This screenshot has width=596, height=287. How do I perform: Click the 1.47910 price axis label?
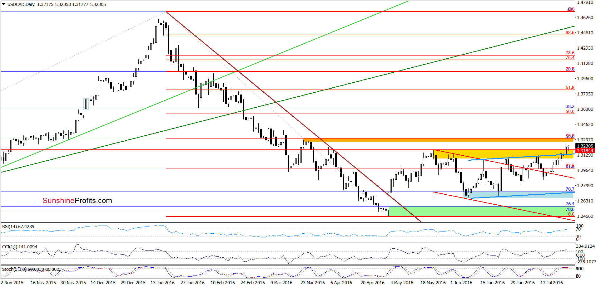tap(585, 2)
